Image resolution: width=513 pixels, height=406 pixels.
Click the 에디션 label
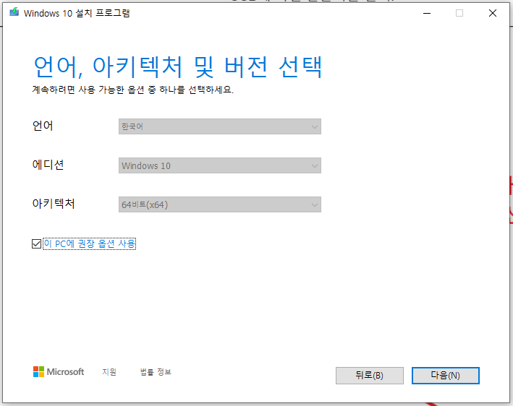48,165
